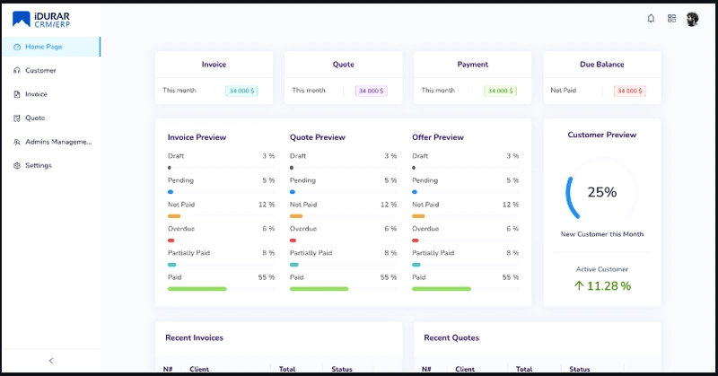This screenshot has width=718, height=376.
Task: Click the Recent Invoices card heading
Action: (x=194, y=337)
